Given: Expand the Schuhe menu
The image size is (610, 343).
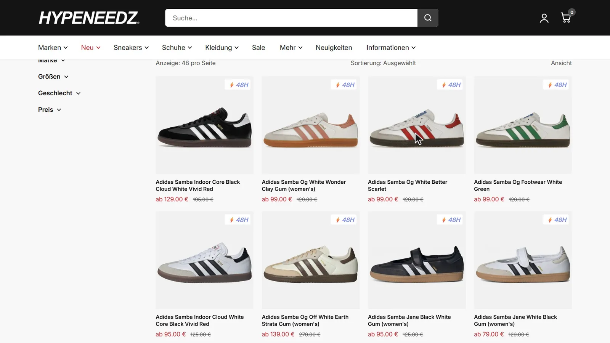Looking at the screenshot, I should 177,48.
